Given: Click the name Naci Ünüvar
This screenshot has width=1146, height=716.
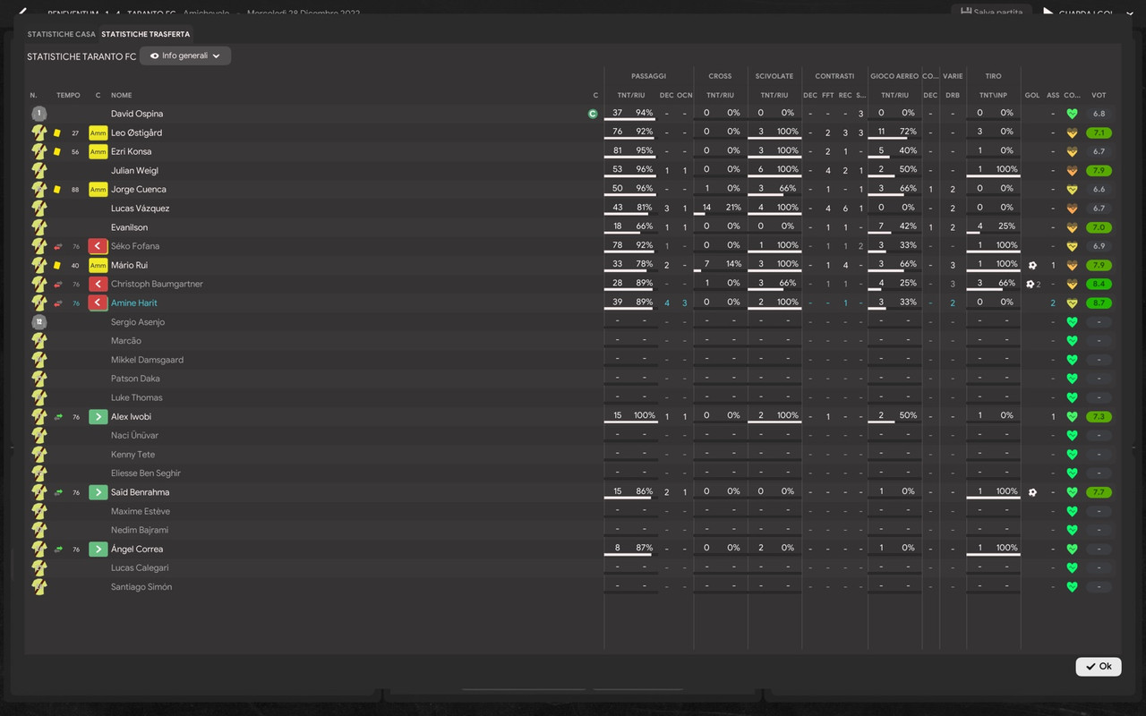Looking at the screenshot, I should coord(134,435).
